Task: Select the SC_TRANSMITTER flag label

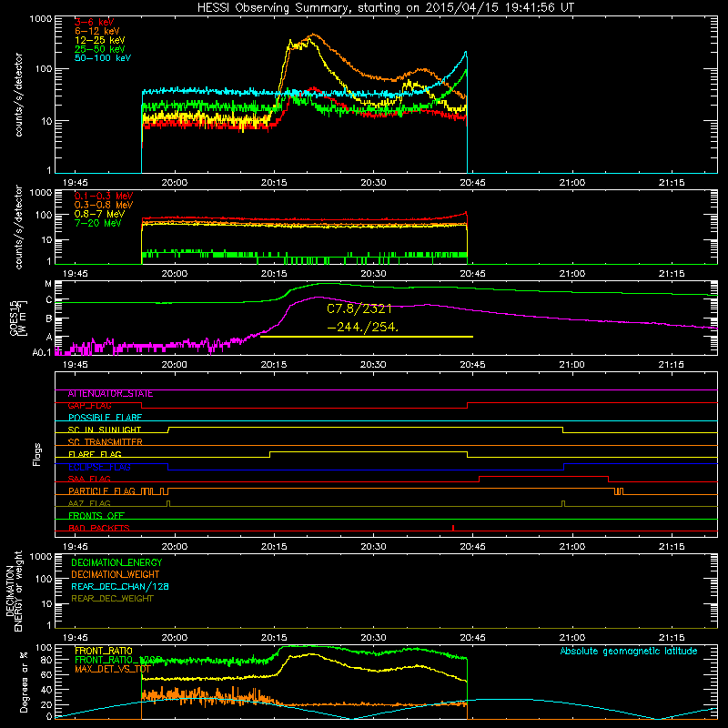Action: point(105,442)
